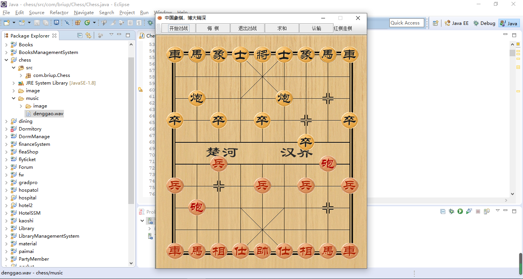Select the PartyMember project
Viewport: 523px width, 279px height.
pos(34,259)
